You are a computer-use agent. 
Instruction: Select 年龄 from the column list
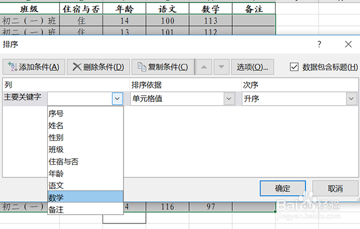(85, 173)
